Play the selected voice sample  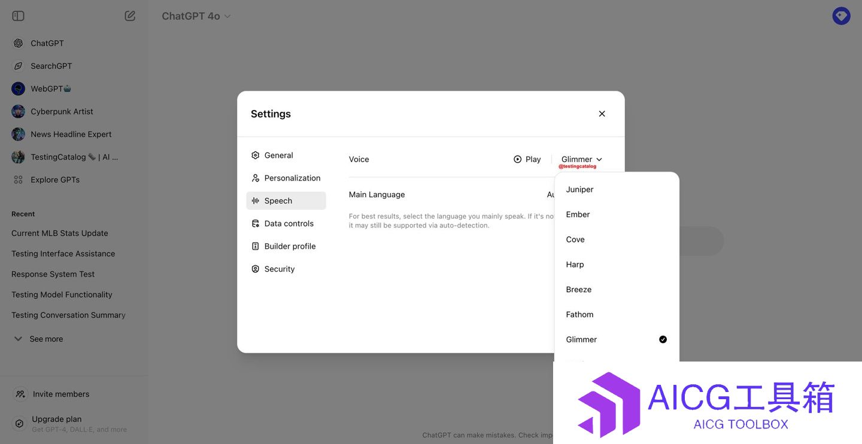[x=527, y=160]
